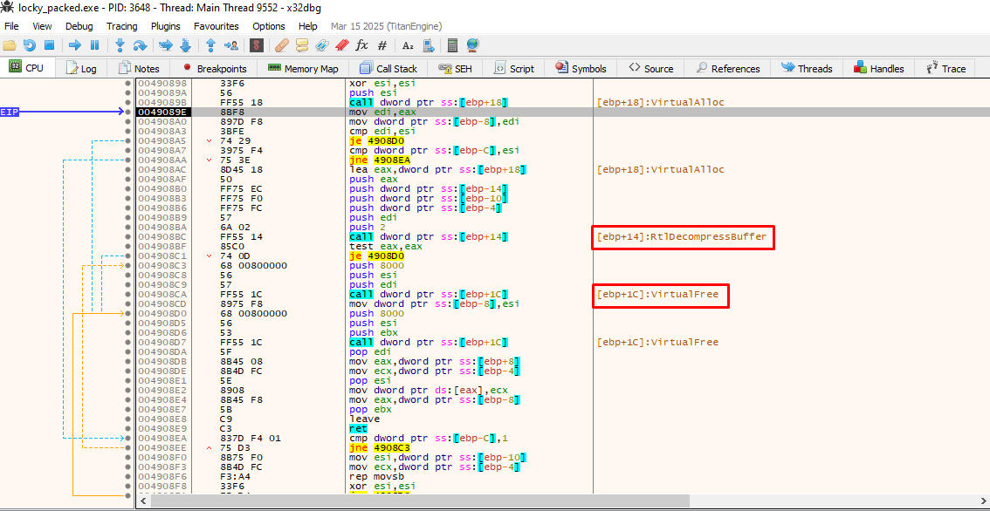
Task: Show the Breakpoints tab
Action: pyautogui.click(x=215, y=69)
